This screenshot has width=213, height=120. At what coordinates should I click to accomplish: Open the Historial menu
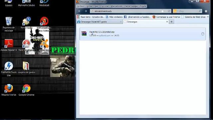coord(104,6)
